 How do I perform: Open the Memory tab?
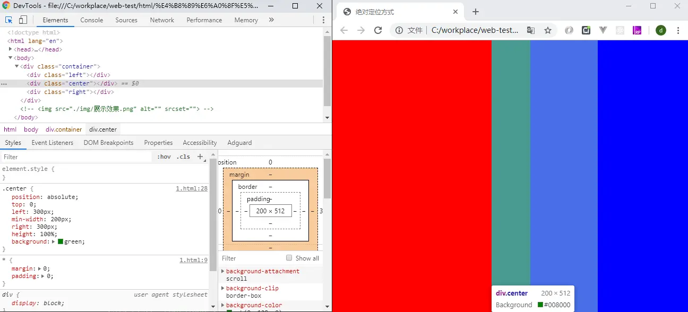pyautogui.click(x=246, y=20)
